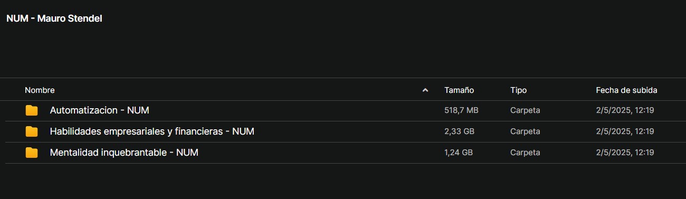
Task: Sort by the Tipo column header
Action: coord(518,90)
